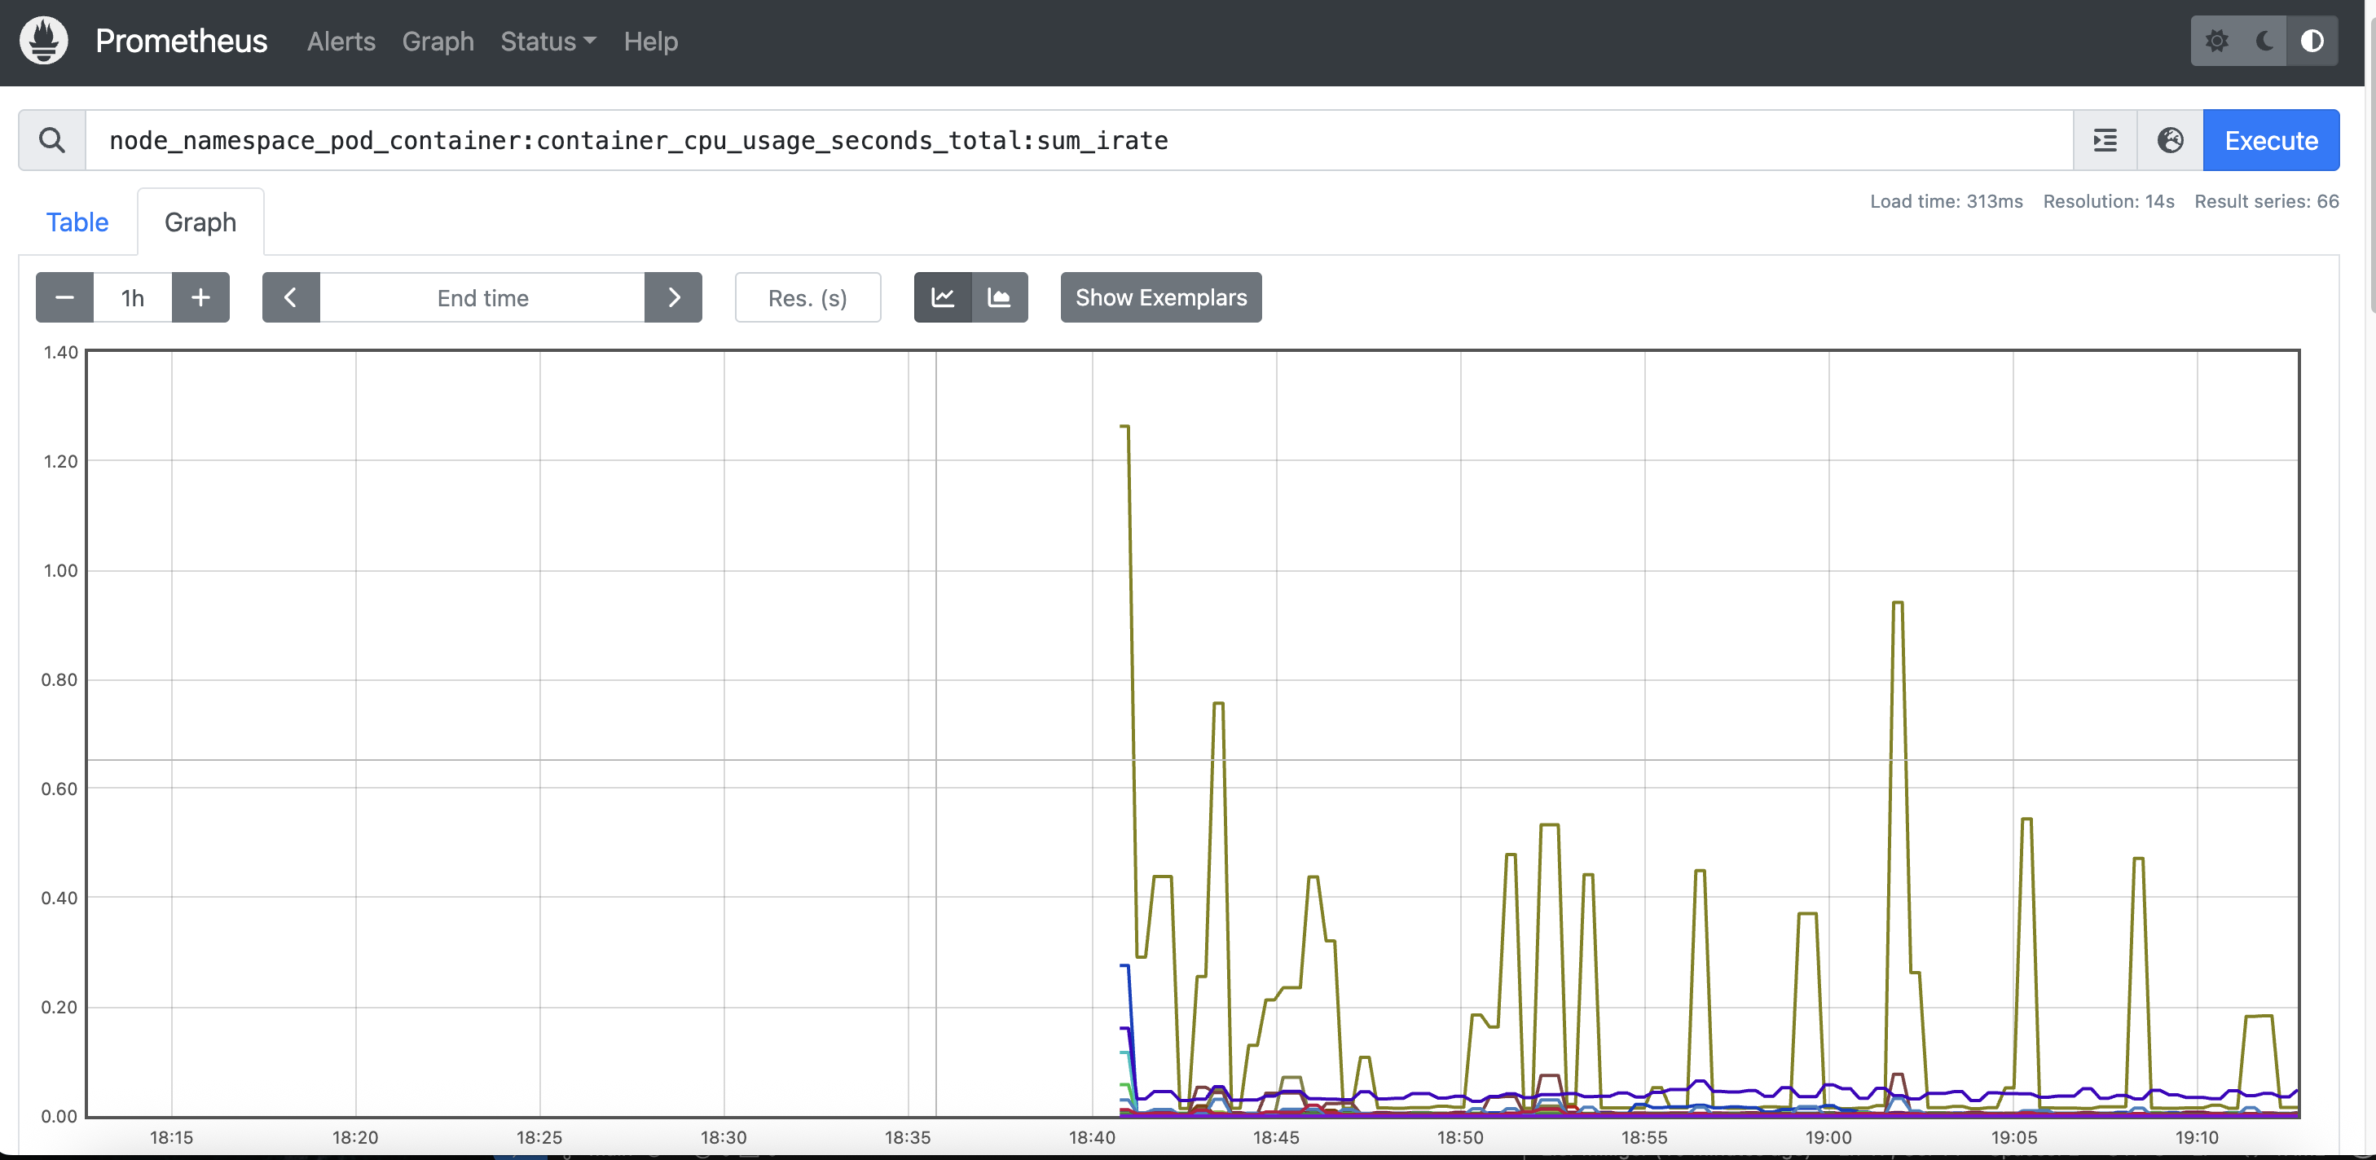Switch to light theme sun icon
Viewport: 2376px width, 1160px height.
(x=2216, y=41)
